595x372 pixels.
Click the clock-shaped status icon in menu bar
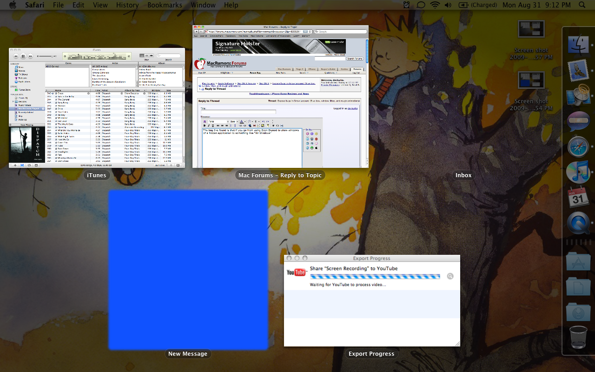coord(407,5)
